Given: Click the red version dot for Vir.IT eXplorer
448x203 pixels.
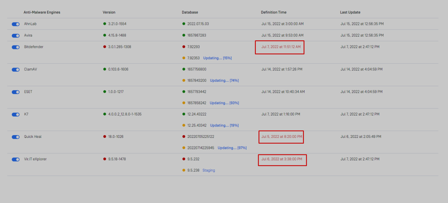Looking at the screenshot, I should point(105,159).
